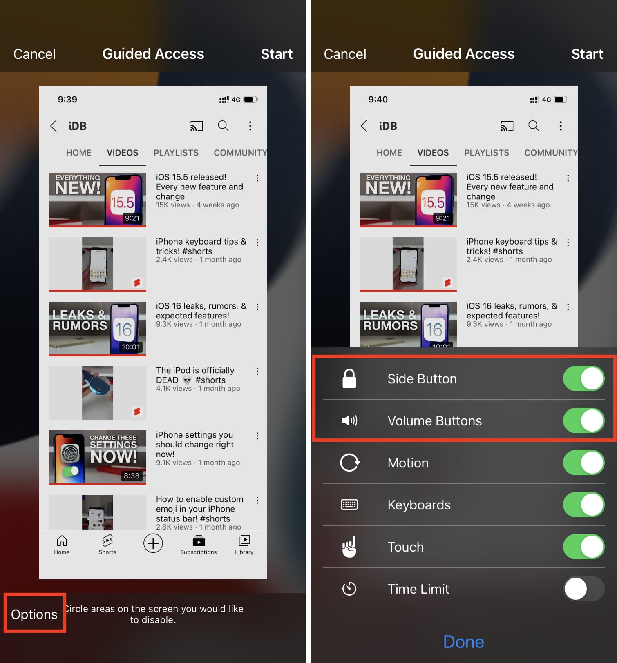Image resolution: width=617 pixels, height=663 pixels.
Task: Tap the back chevron beside iDB on left
Action: [x=54, y=126]
